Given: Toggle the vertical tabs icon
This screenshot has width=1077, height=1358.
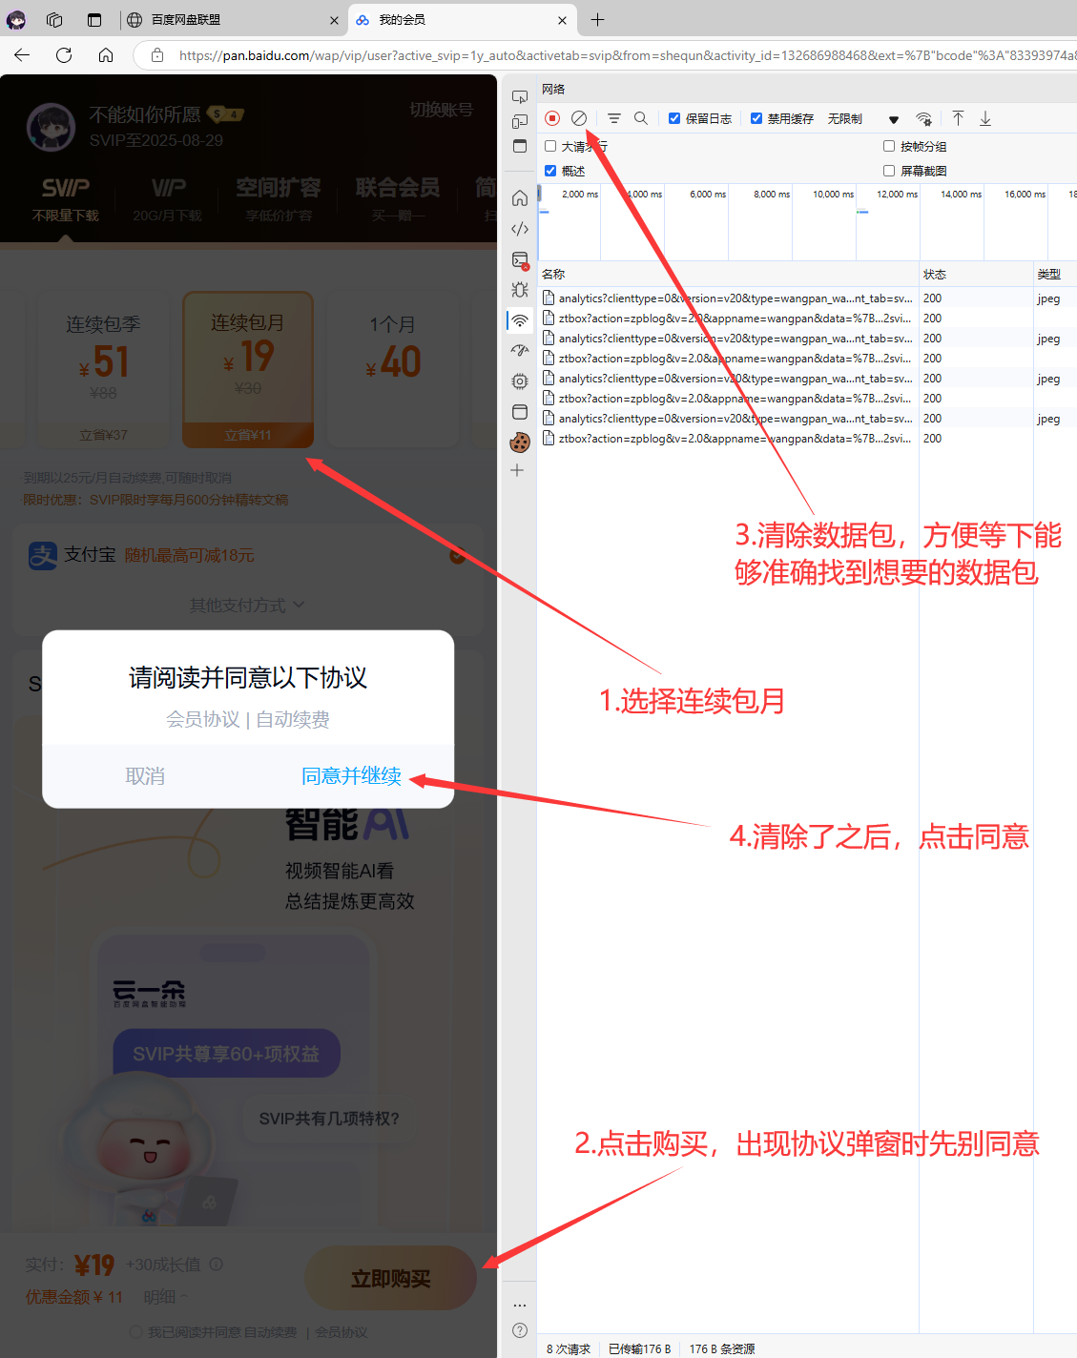Looking at the screenshot, I should [93, 19].
